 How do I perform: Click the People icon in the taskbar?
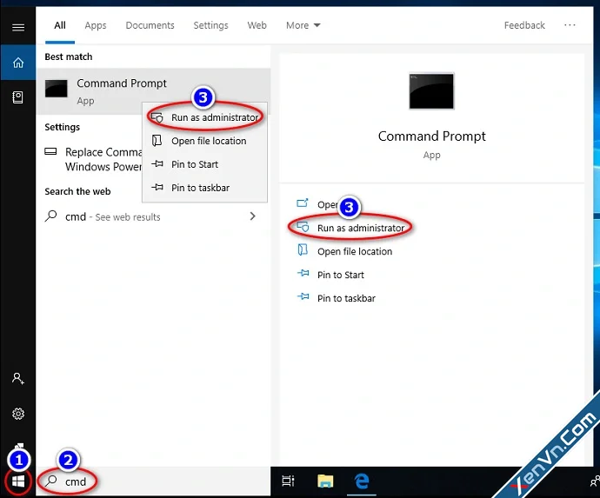pos(595,481)
